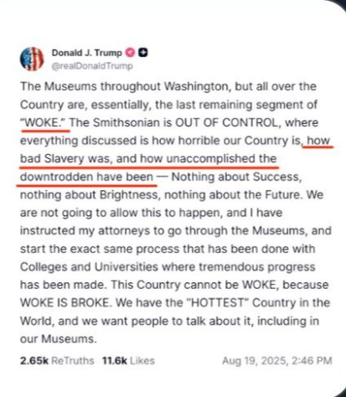The width and height of the screenshot is (346, 397).
Task: Click the black plus badge beside the name
Action: [x=143, y=52]
